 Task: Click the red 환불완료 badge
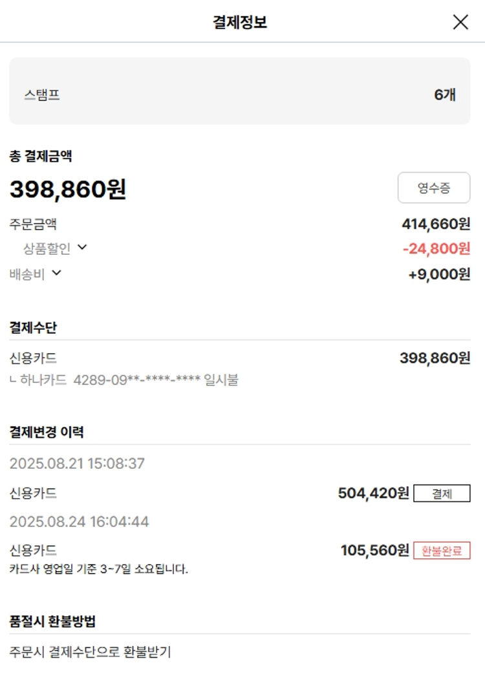(x=442, y=550)
